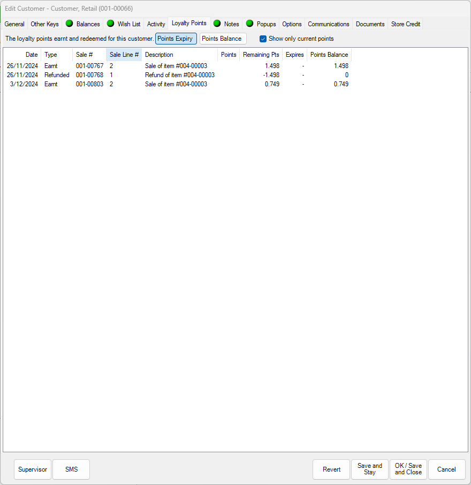Switch to the Store Credit tab
This screenshot has width=471, height=485.
pyautogui.click(x=405, y=24)
